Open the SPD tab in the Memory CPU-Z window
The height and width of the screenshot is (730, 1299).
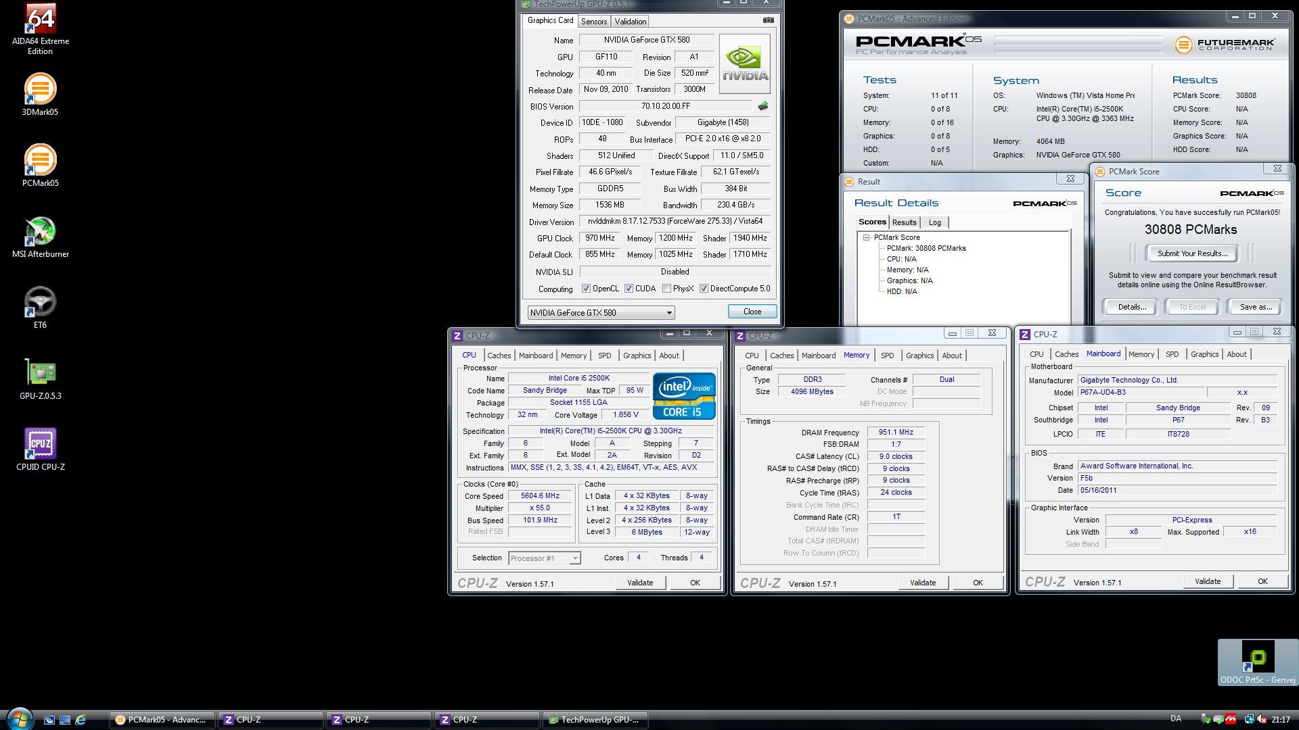click(x=887, y=356)
